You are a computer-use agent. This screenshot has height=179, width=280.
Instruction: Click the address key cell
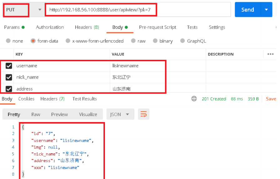pos(62,89)
